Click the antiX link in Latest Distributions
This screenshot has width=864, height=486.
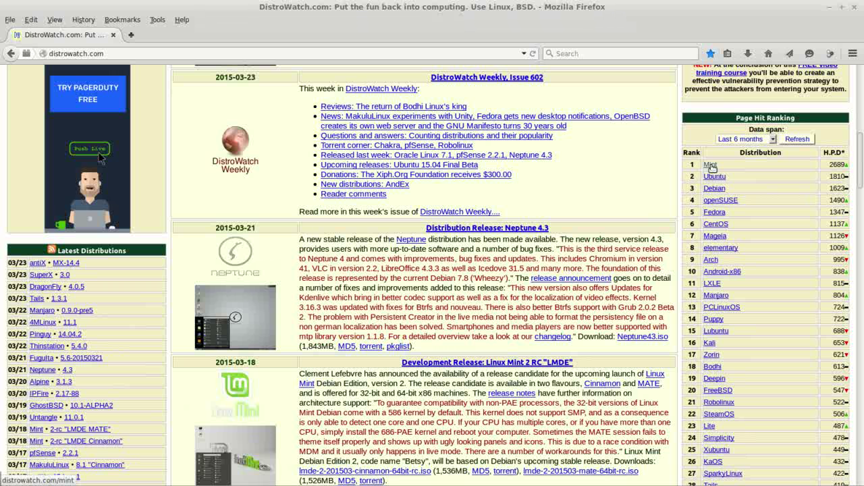coord(38,263)
